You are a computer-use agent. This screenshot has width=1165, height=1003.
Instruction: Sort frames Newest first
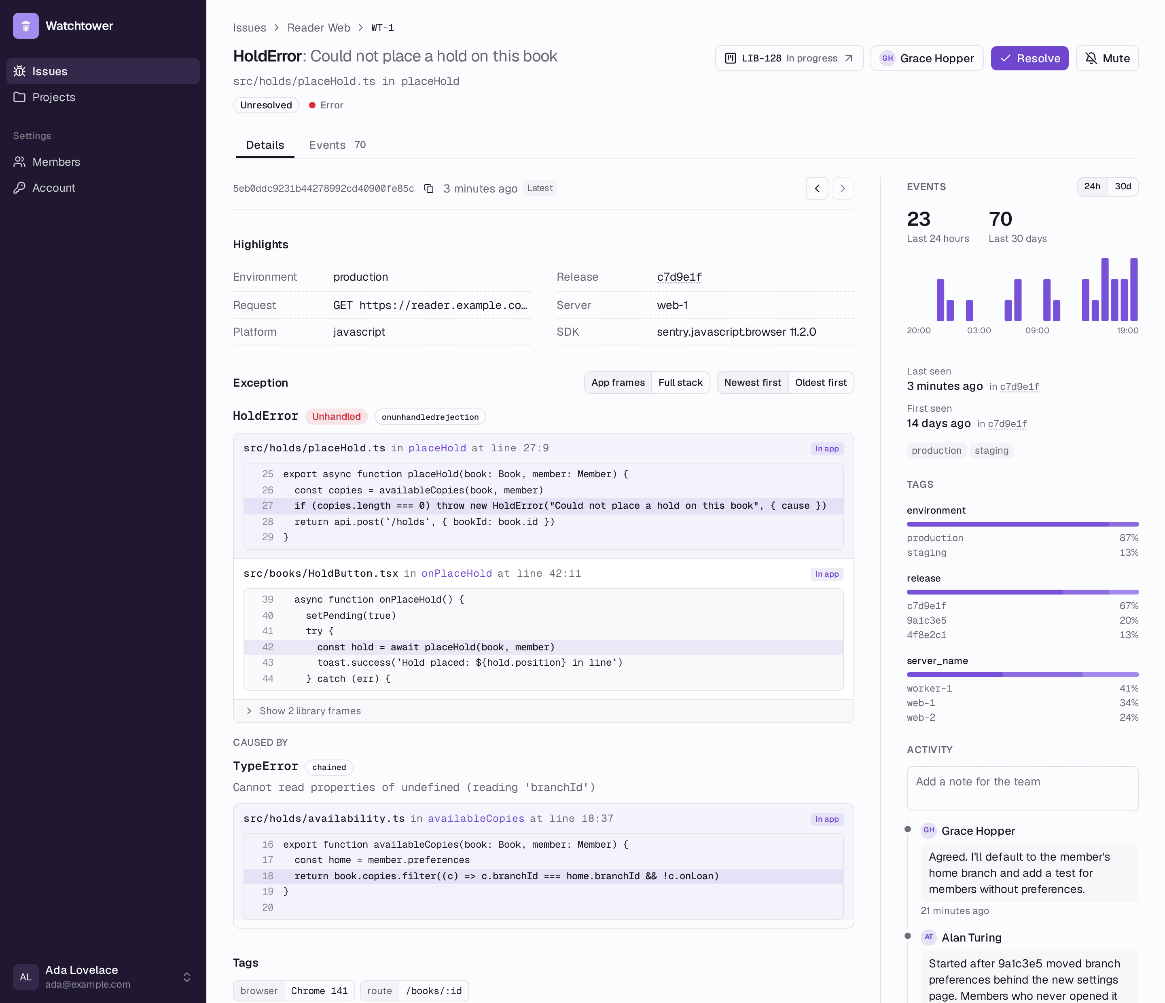pyautogui.click(x=752, y=383)
